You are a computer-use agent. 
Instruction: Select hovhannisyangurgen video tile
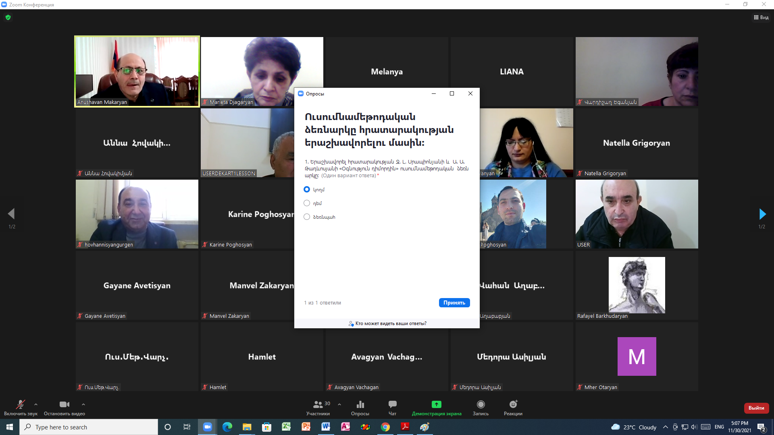point(137,214)
